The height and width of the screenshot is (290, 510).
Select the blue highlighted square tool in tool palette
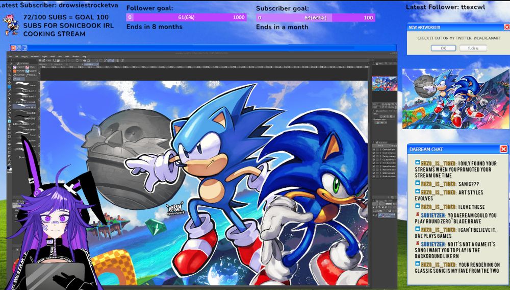9,87
